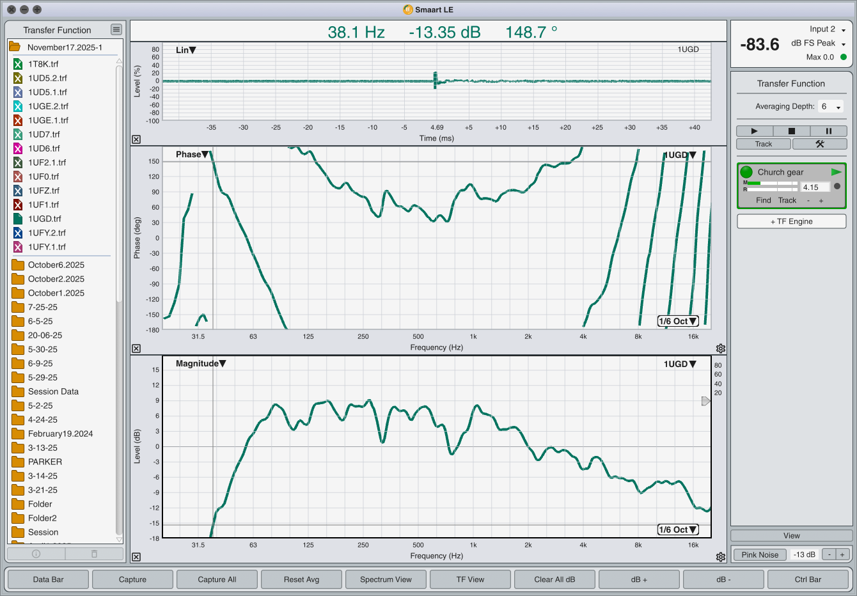Pause the measurement with the Pause icon
Image resolution: width=857 pixels, height=596 pixels.
tap(828, 130)
